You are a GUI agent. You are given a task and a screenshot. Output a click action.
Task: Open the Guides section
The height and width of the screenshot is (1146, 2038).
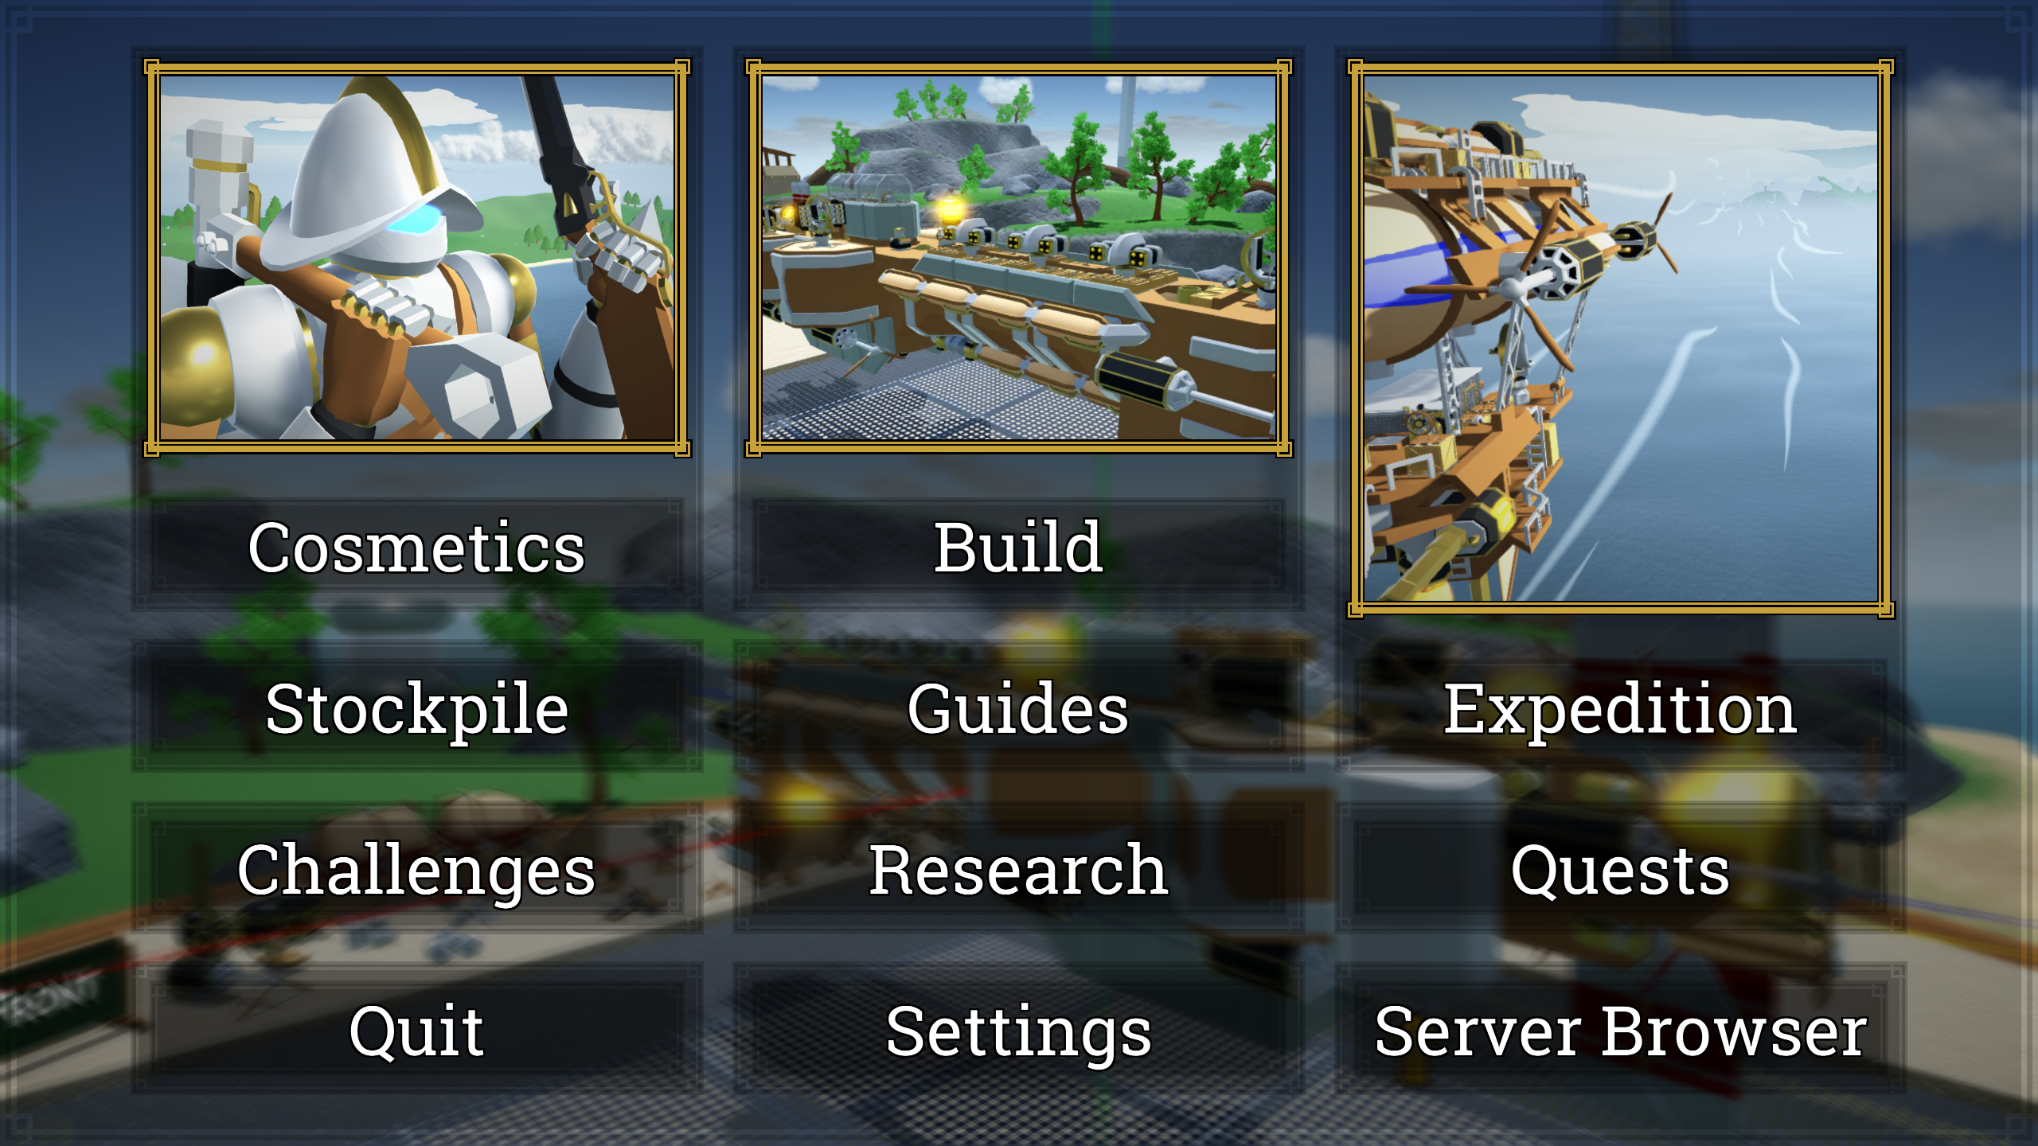click(1018, 708)
